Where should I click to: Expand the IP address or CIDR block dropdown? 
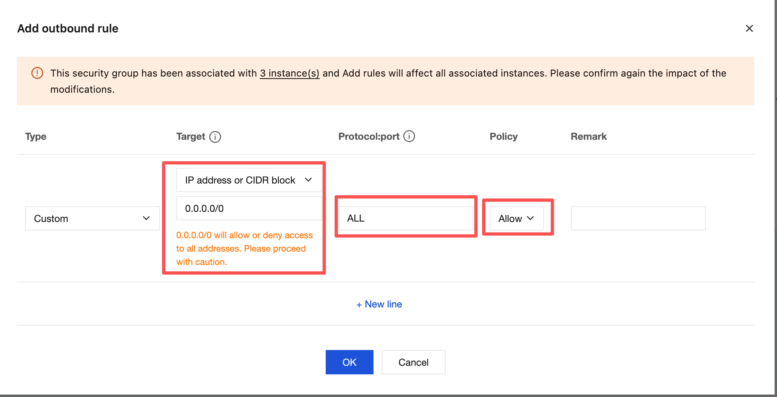pyautogui.click(x=249, y=180)
